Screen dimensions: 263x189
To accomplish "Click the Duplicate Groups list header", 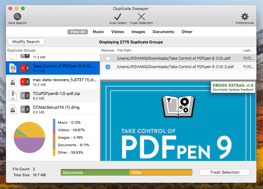I will [53, 50].
